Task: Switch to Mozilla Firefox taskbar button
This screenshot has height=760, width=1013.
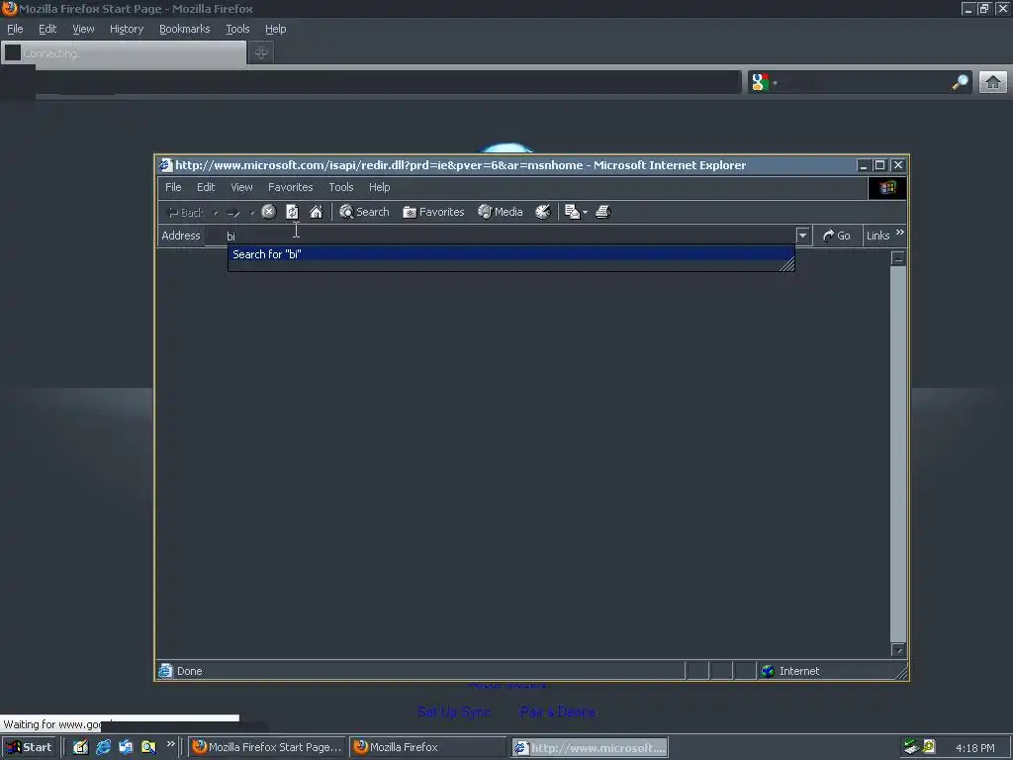Action: point(427,747)
